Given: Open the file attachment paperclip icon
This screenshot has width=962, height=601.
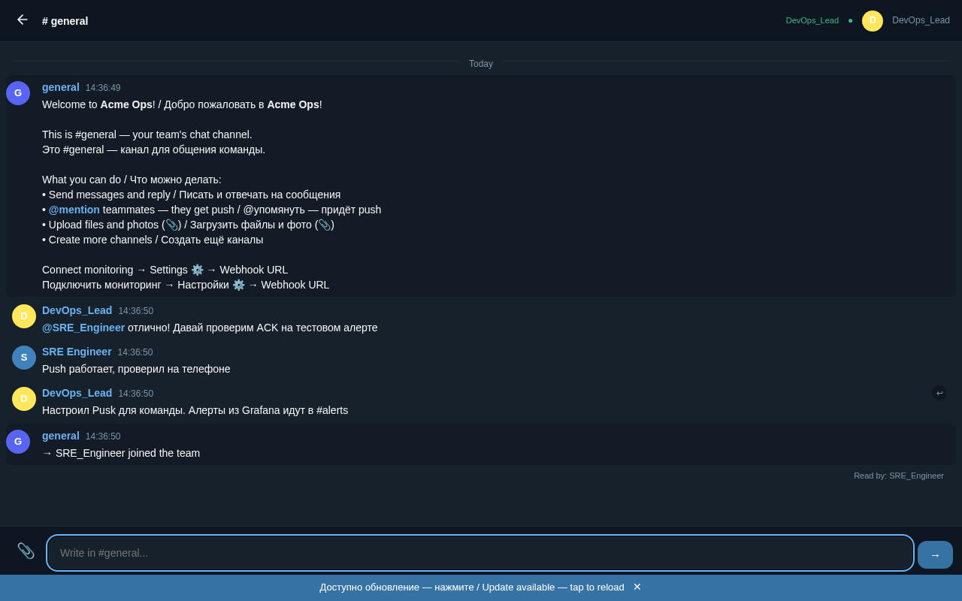Looking at the screenshot, I should coord(26,551).
